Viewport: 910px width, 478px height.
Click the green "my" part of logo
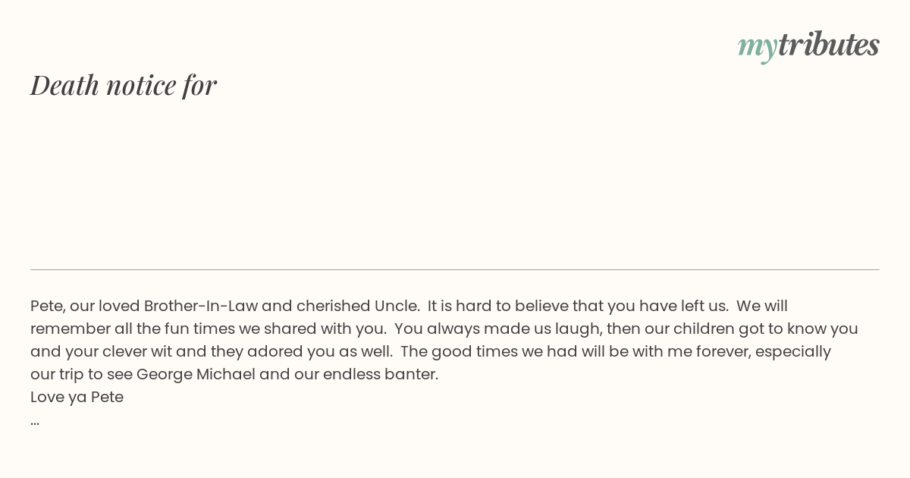click(x=757, y=48)
